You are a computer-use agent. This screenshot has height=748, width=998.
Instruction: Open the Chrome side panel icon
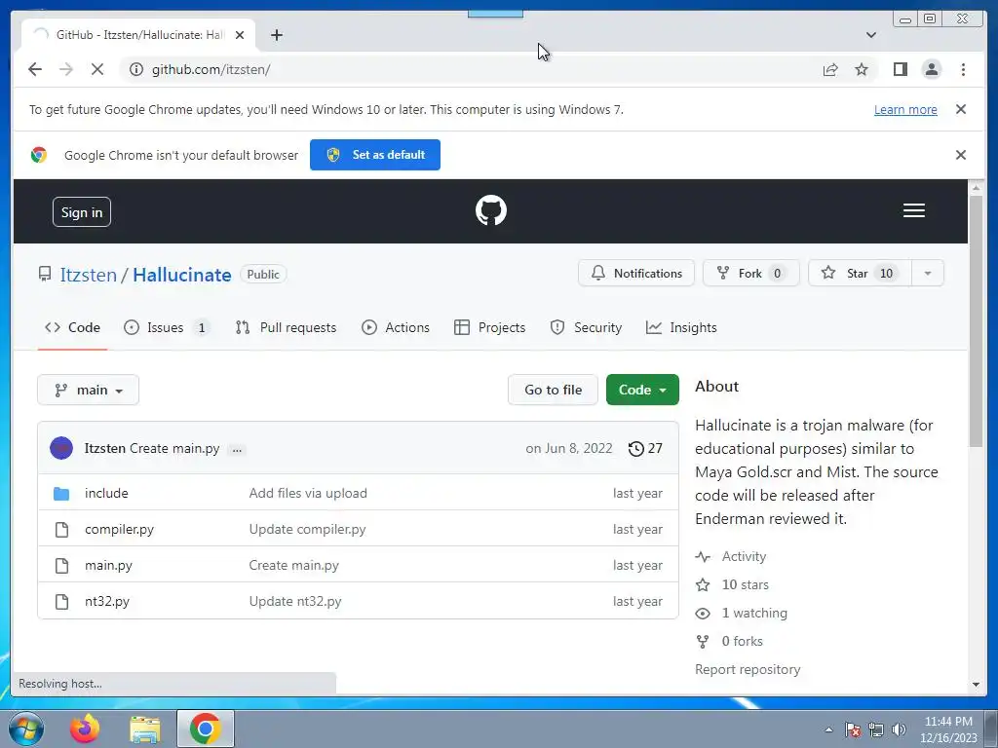900,69
